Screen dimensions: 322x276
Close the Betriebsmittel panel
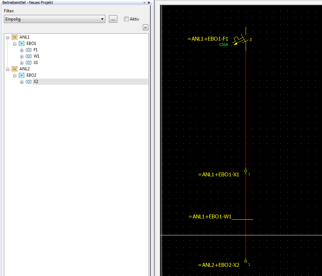click(x=149, y=3)
